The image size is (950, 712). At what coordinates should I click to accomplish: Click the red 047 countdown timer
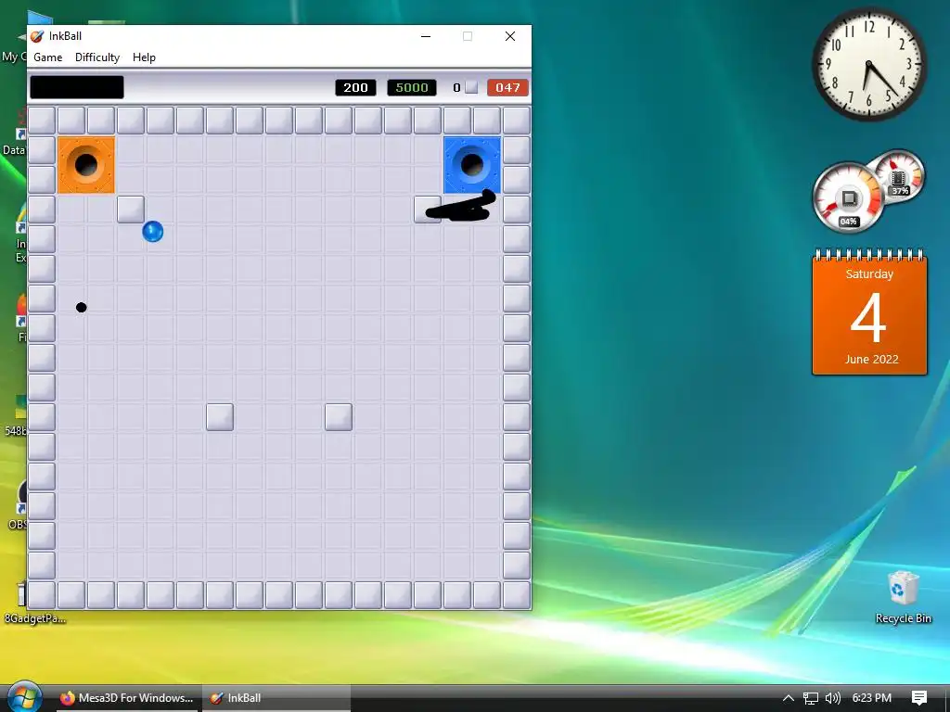pos(507,88)
